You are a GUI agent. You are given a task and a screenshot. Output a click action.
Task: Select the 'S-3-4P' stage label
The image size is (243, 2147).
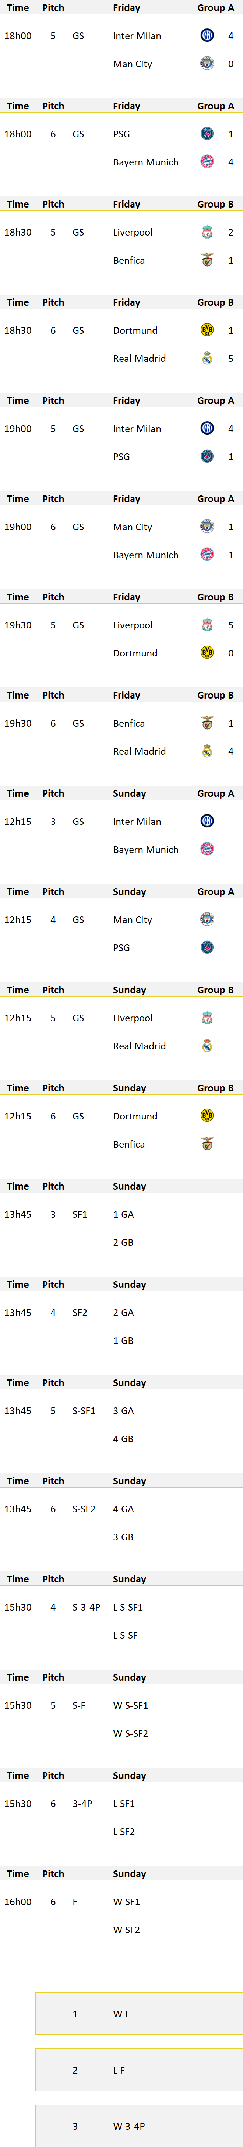(x=86, y=1607)
